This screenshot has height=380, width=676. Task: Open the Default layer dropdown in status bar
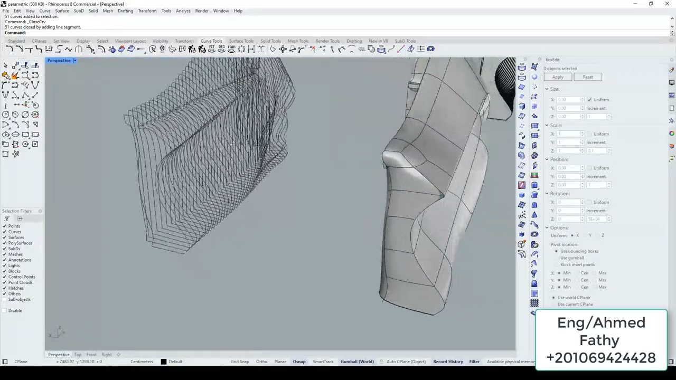pos(175,362)
